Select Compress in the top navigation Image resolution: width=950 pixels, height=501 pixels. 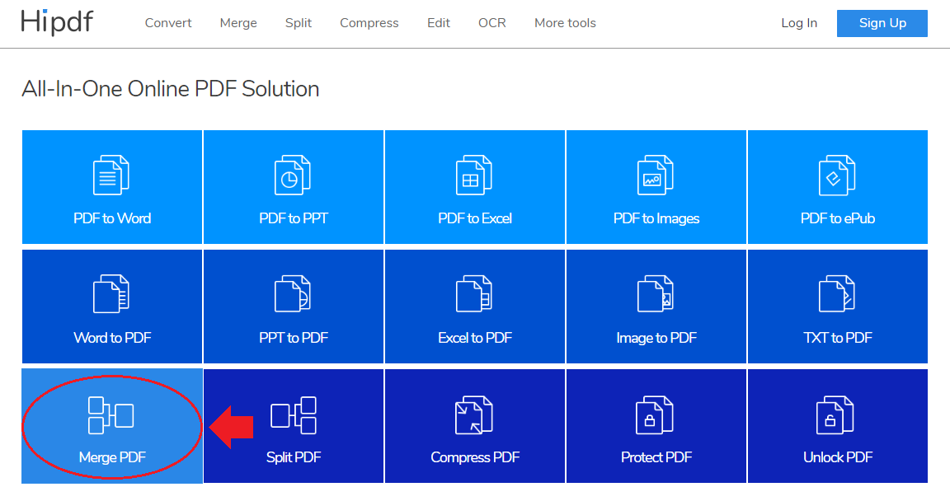coord(369,23)
